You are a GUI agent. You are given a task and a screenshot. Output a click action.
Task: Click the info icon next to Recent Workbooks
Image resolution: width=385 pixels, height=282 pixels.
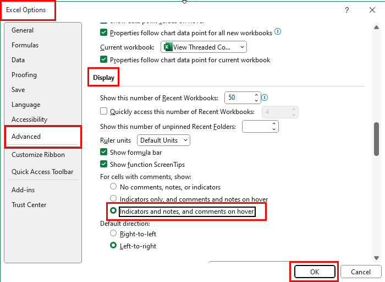coord(265,97)
